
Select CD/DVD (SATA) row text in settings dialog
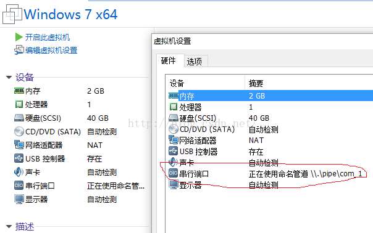click(x=207, y=129)
